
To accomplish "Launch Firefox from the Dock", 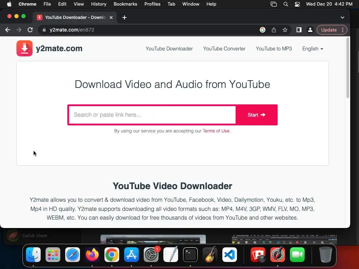I will click(x=92, y=255).
